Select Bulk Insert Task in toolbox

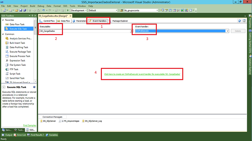pyautogui.click(x=17, y=43)
